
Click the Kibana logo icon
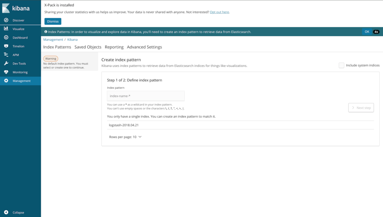point(6,8)
